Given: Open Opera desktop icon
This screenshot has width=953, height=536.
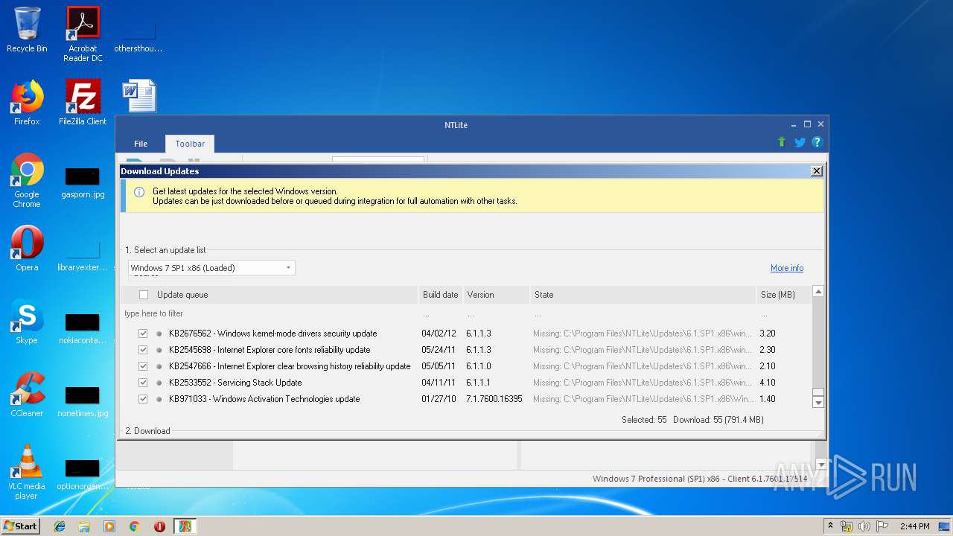Looking at the screenshot, I should (x=27, y=248).
